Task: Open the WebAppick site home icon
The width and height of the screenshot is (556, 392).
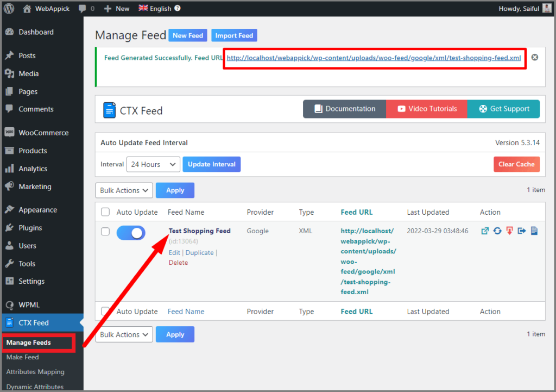Action: click(x=27, y=9)
